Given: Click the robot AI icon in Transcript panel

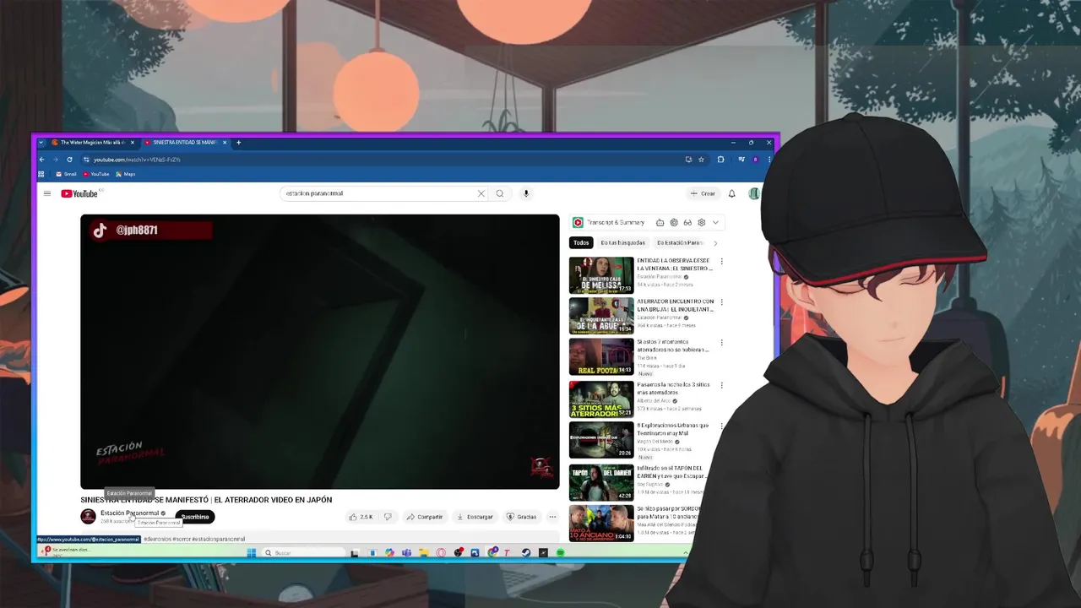Looking at the screenshot, I should tap(660, 223).
